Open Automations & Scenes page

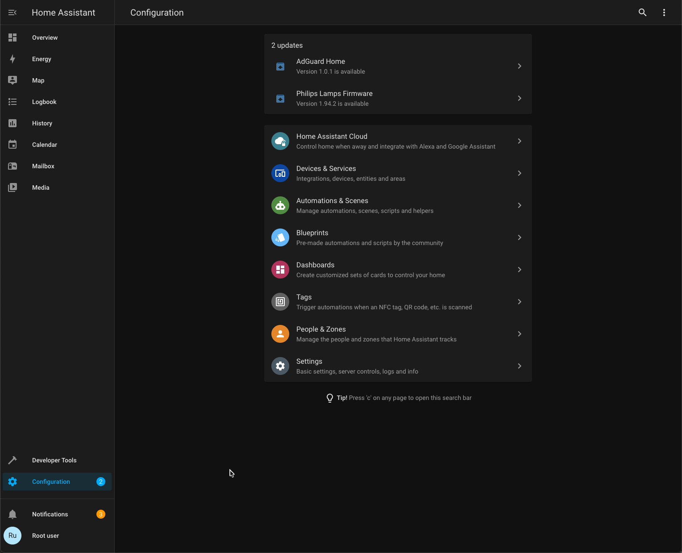[398, 205]
